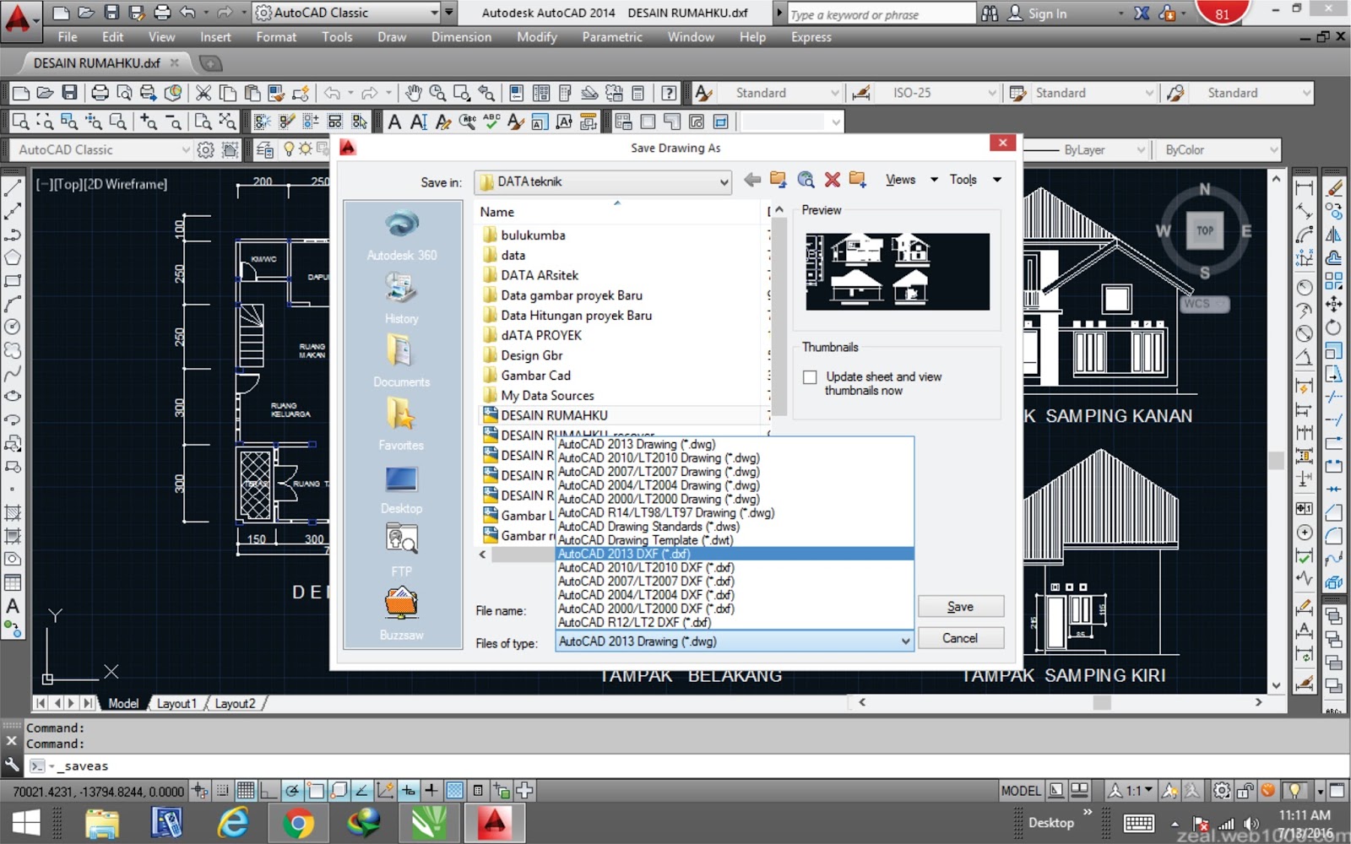Open the ByLayer linetype dropdown

click(1142, 150)
